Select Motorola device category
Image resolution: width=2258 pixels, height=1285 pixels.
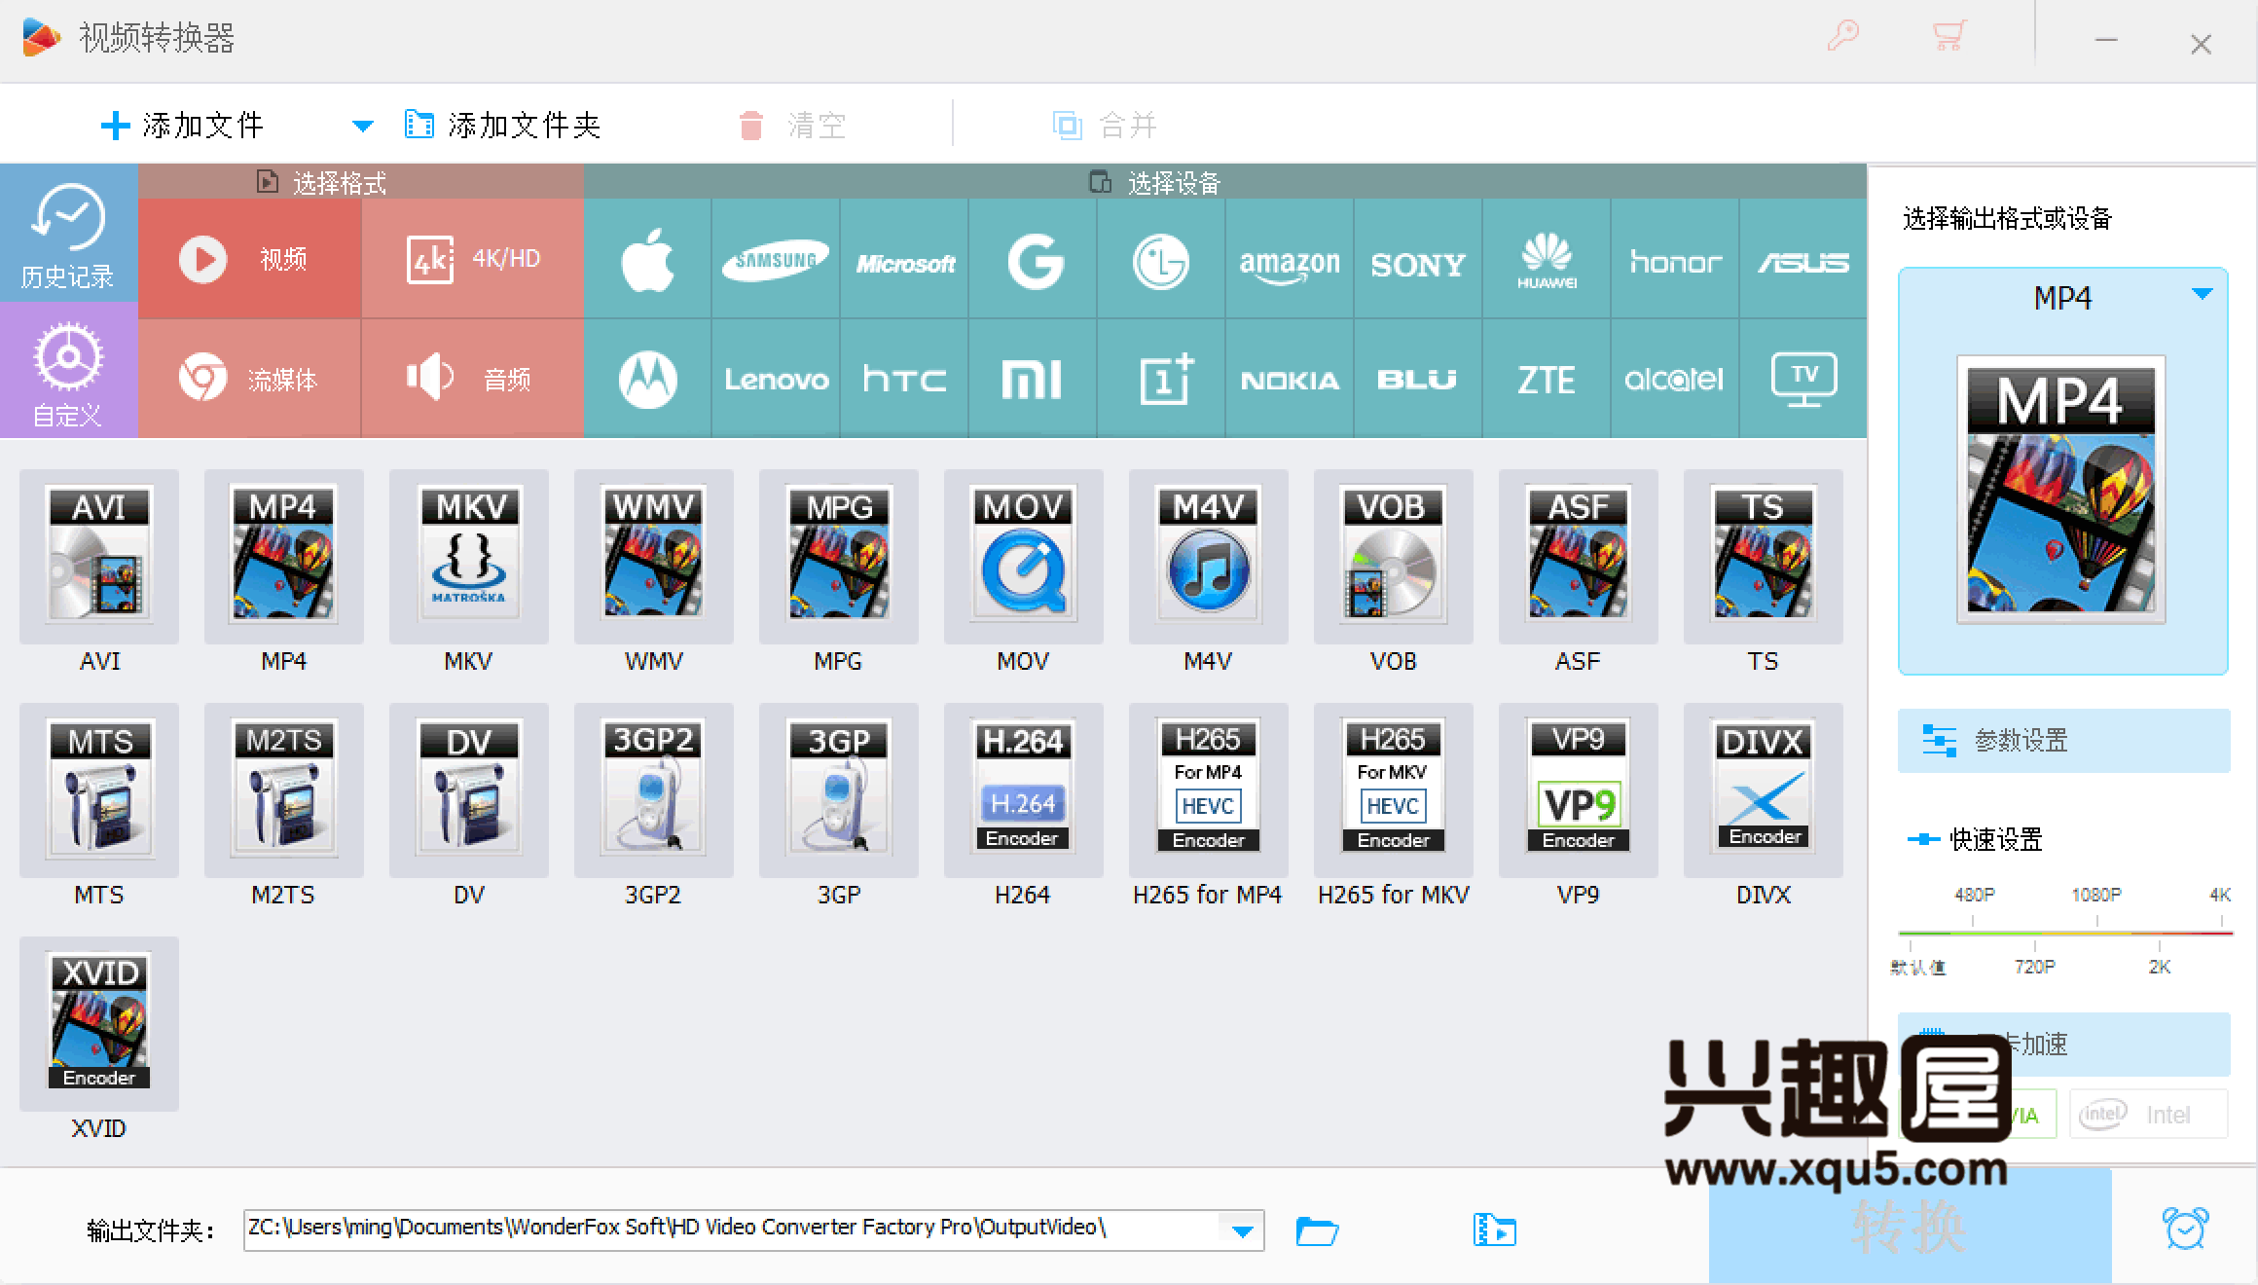point(648,379)
